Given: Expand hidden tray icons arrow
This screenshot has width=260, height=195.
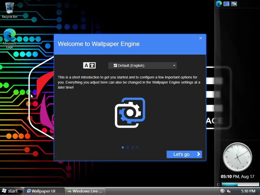Looking at the screenshot, I should pos(222,191).
